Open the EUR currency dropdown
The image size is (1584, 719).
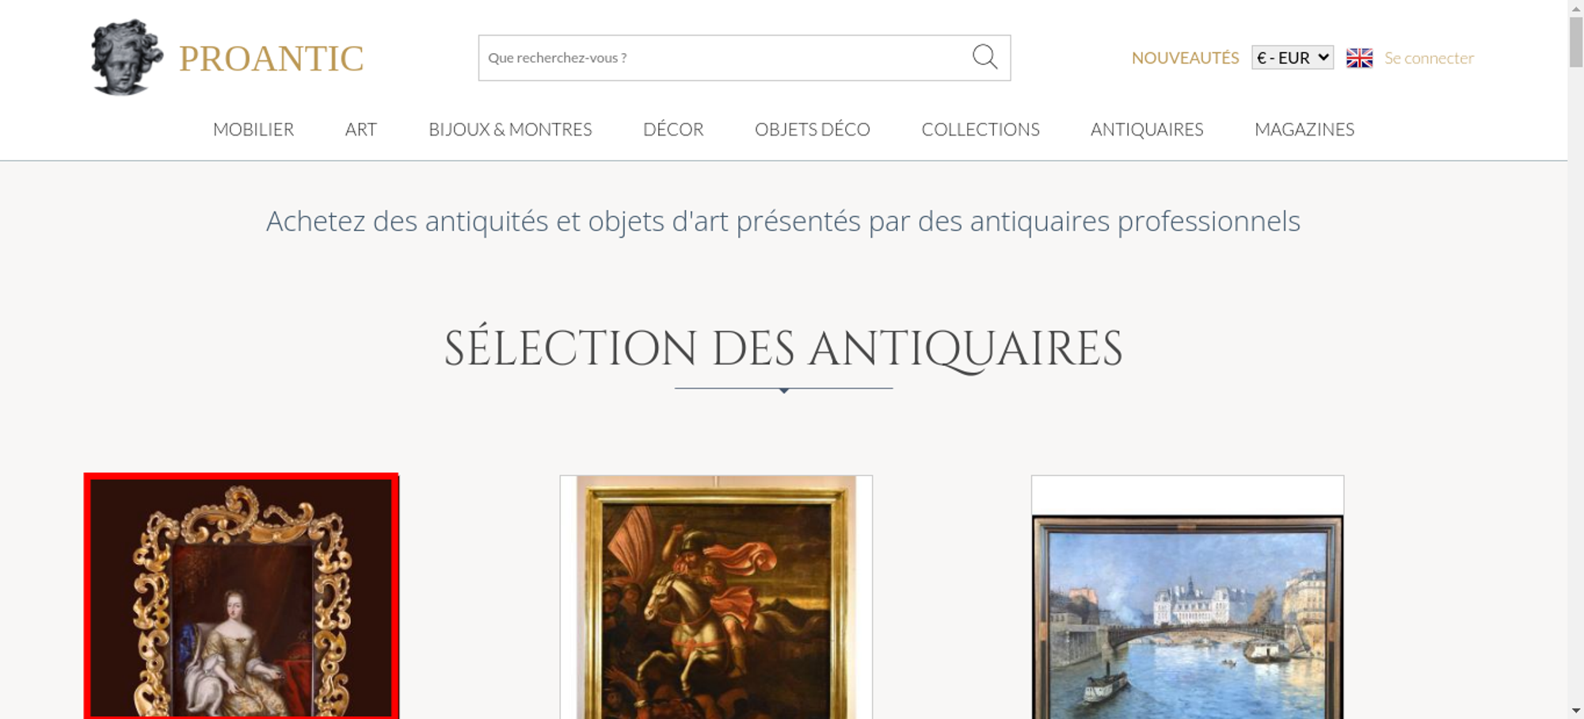click(1293, 58)
